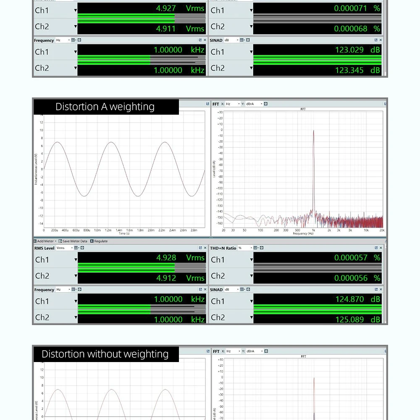Expand Ch2 arrow beside 125.089 dB reading
This screenshot has height=420, width=420.
pos(251,317)
